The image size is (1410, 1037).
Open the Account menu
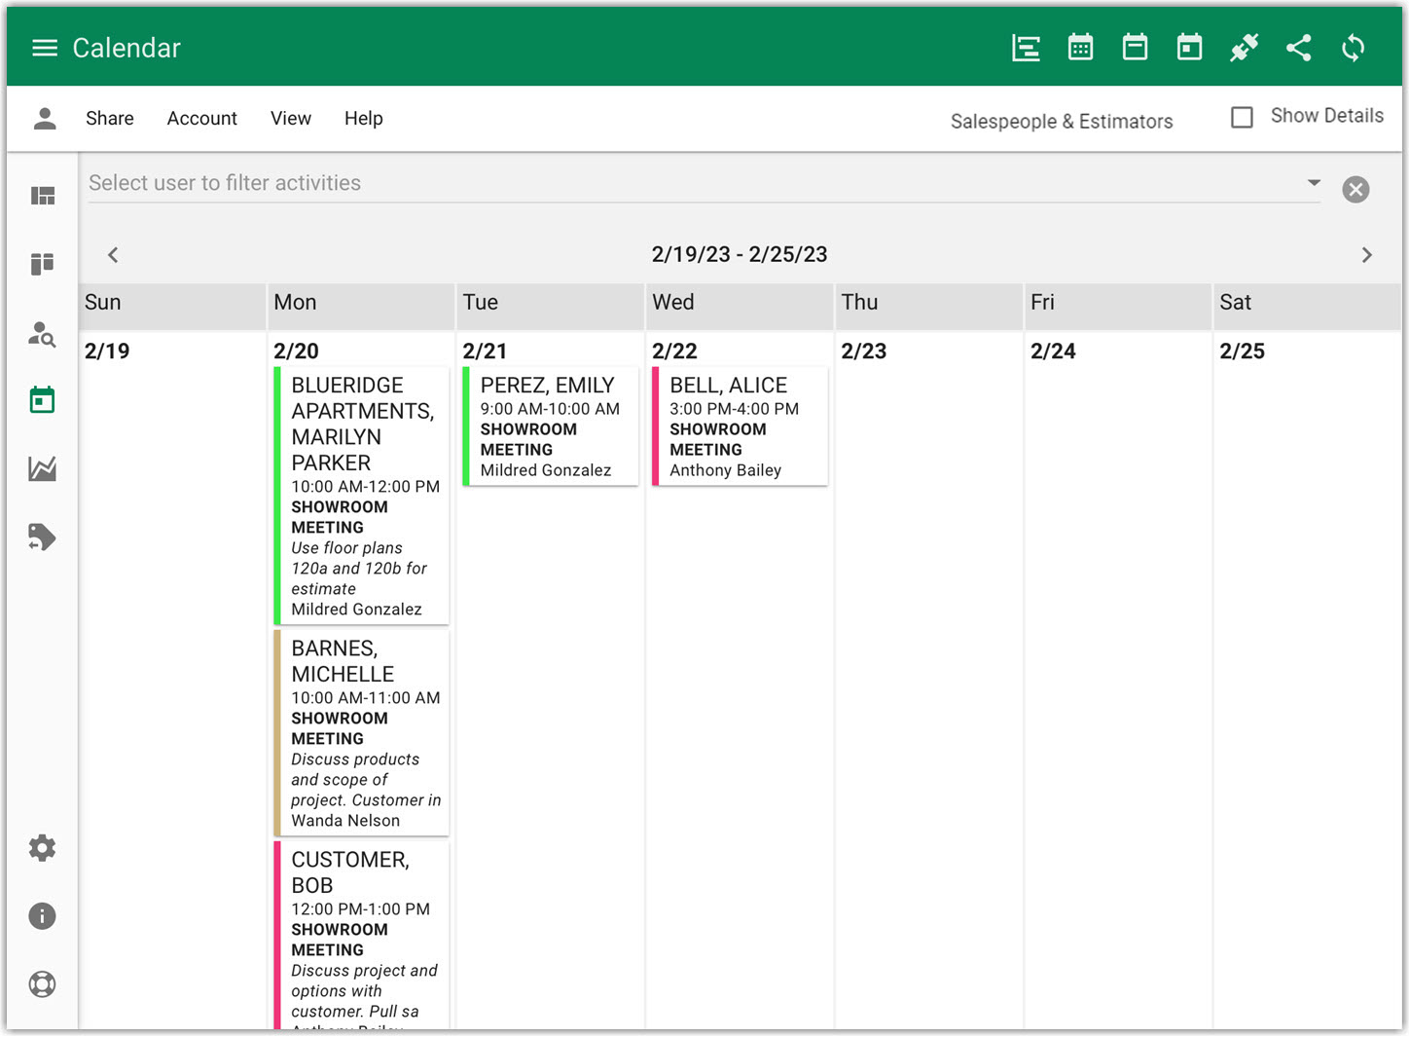(201, 118)
